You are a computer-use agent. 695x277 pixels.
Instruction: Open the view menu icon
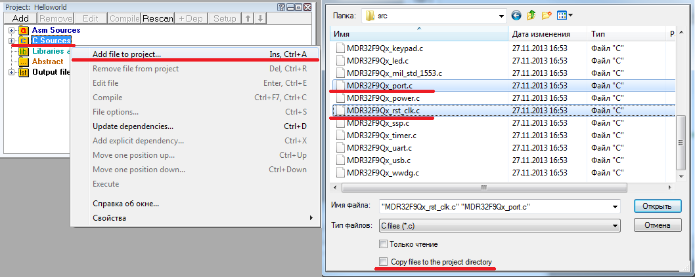(x=564, y=14)
